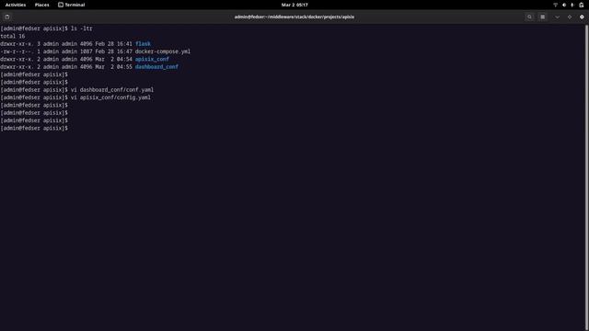
Task: Click the flask directory name
Action: [x=143, y=44]
